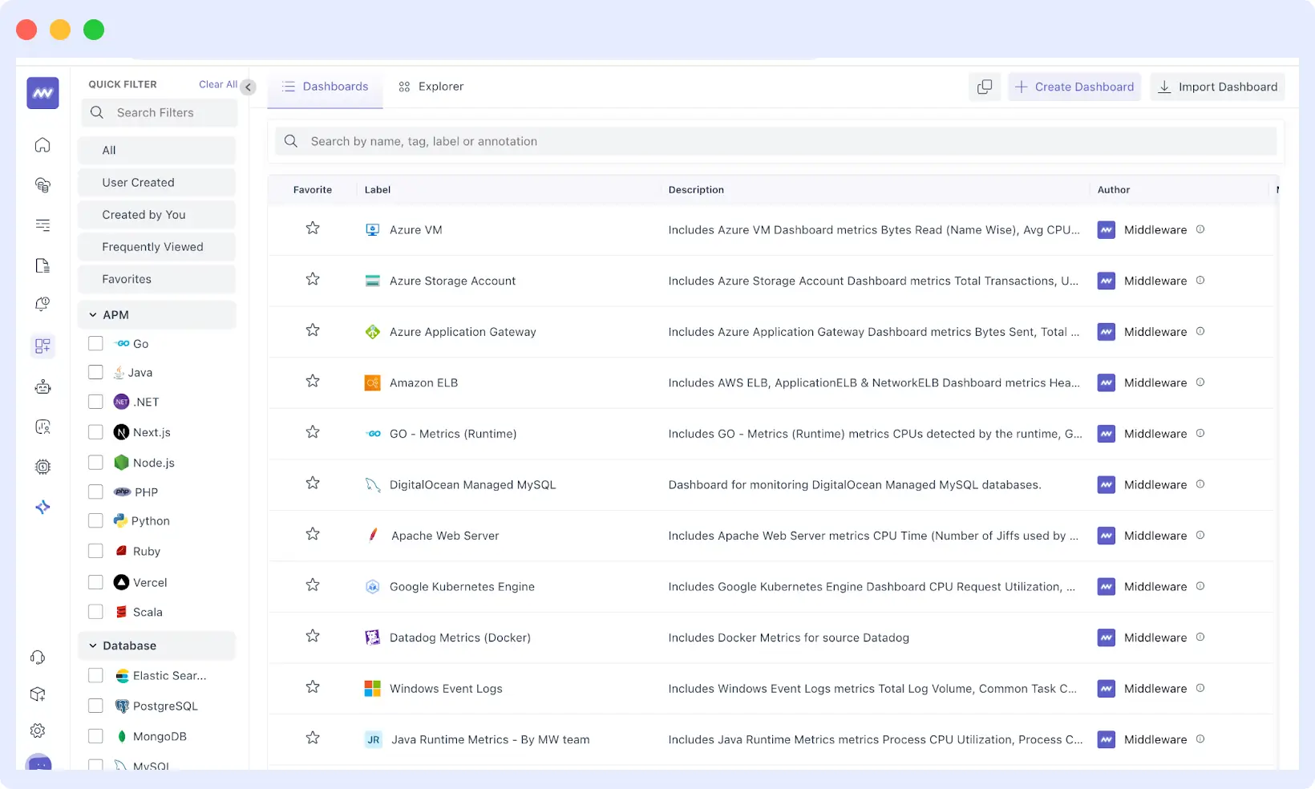Tick the PostgreSQL database filter checkbox
Viewport: 1315px width, 789px height.
point(95,706)
